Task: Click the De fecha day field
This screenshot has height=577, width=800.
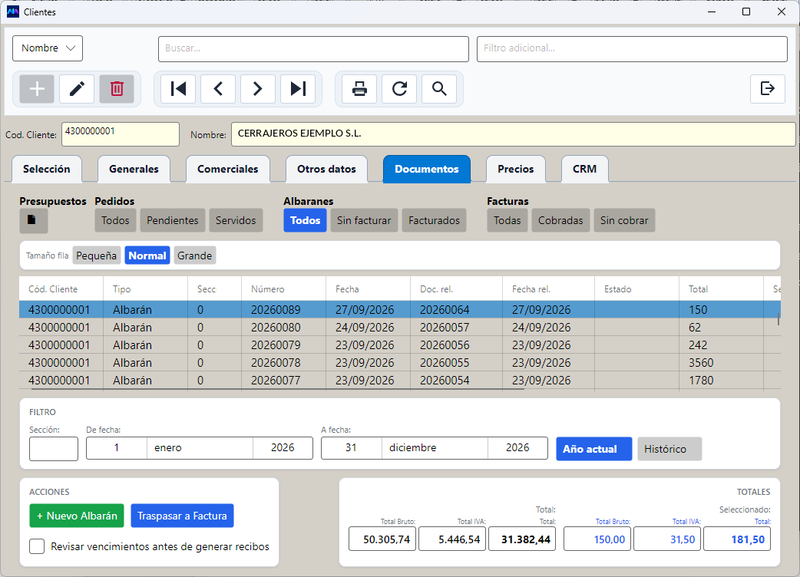Action: click(117, 448)
